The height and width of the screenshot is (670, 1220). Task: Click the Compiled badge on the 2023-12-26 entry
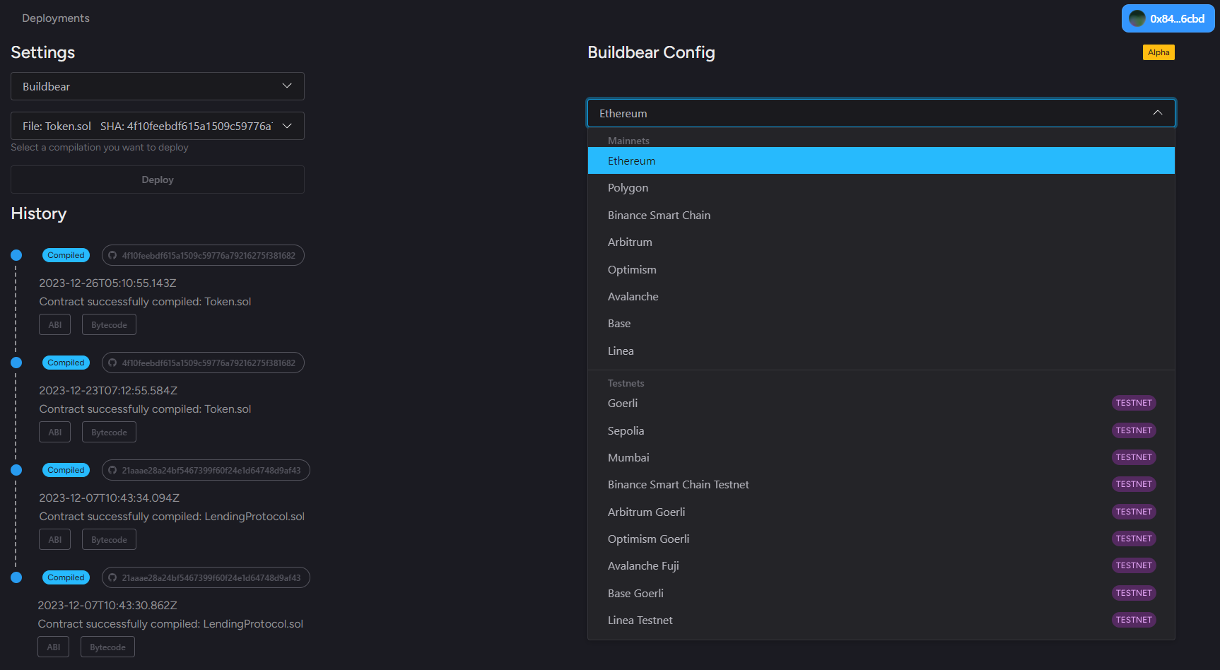pyautogui.click(x=66, y=255)
